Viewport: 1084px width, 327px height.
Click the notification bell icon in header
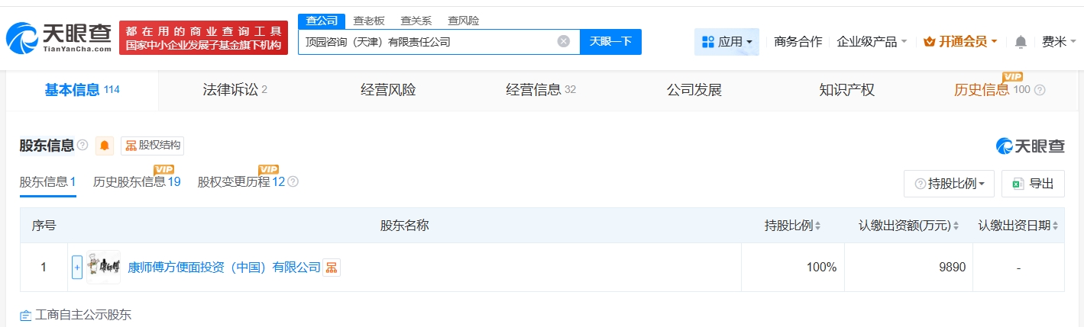point(1021,42)
